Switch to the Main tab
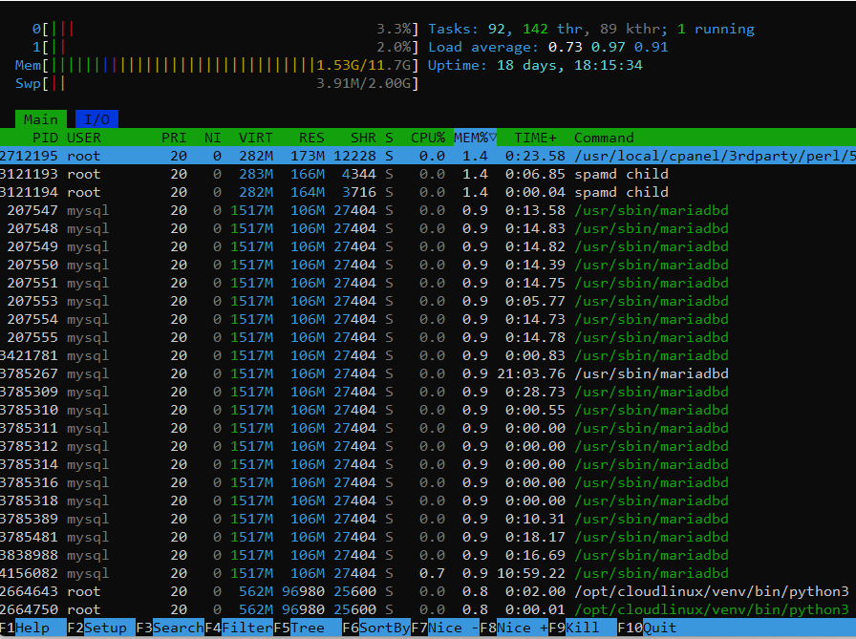The image size is (856, 639). click(41, 119)
